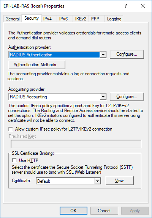Toggle the Use HTTP checkbox
152x218 pixels.
[x=14, y=160]
